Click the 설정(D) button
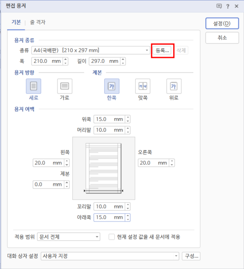The height and width of the screenshot is (269, 244). (222, 24)
